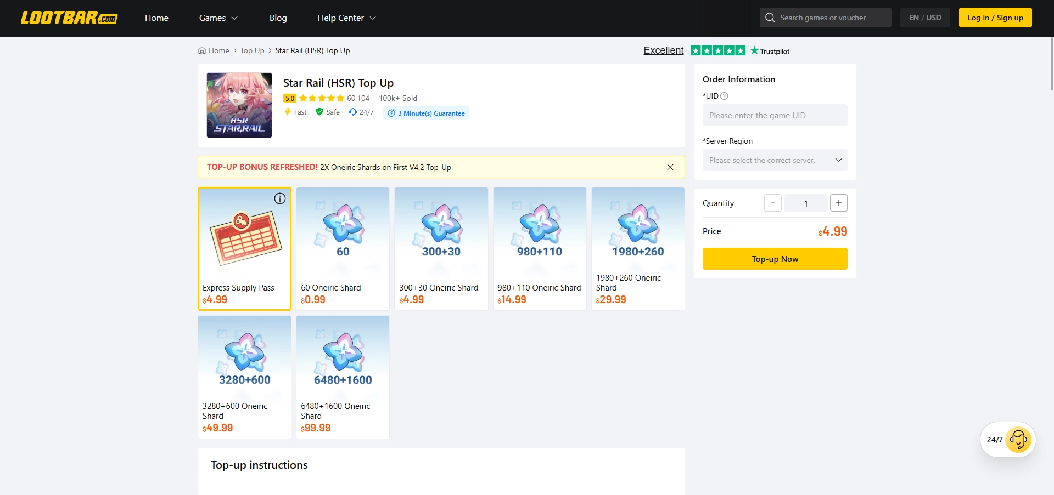
Task: Click the Top-up Now button
Action: 775,259
